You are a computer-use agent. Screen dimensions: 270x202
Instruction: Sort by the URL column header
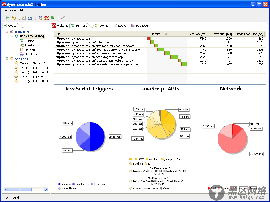(x=101, y=34)
